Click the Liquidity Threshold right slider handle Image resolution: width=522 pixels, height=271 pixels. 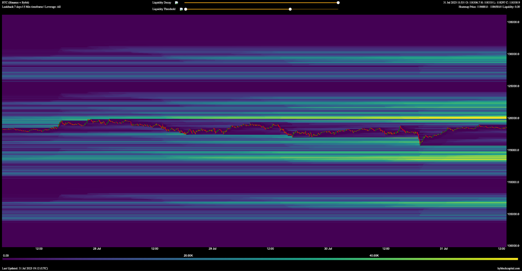[290, 9]
